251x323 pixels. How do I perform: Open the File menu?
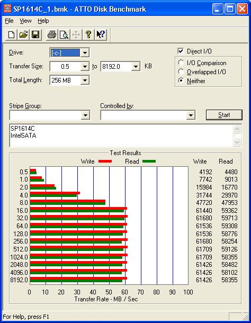pyautogui.click(x=9, y=21)
